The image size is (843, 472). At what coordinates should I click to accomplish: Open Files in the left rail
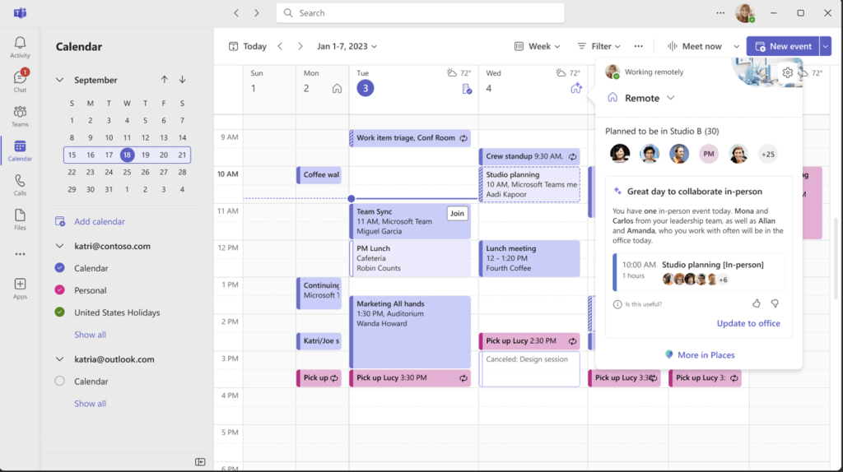[20, 220]
